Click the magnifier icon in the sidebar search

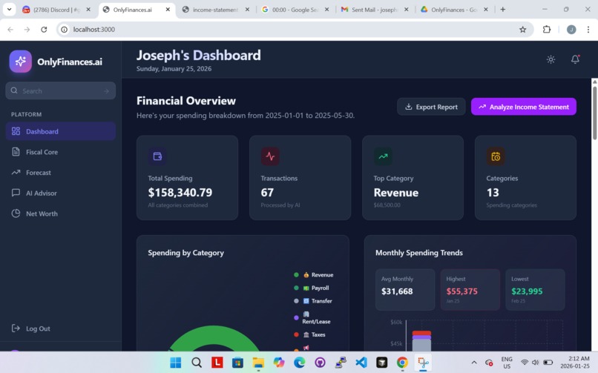pyautogui.click(x=14, y=90)
